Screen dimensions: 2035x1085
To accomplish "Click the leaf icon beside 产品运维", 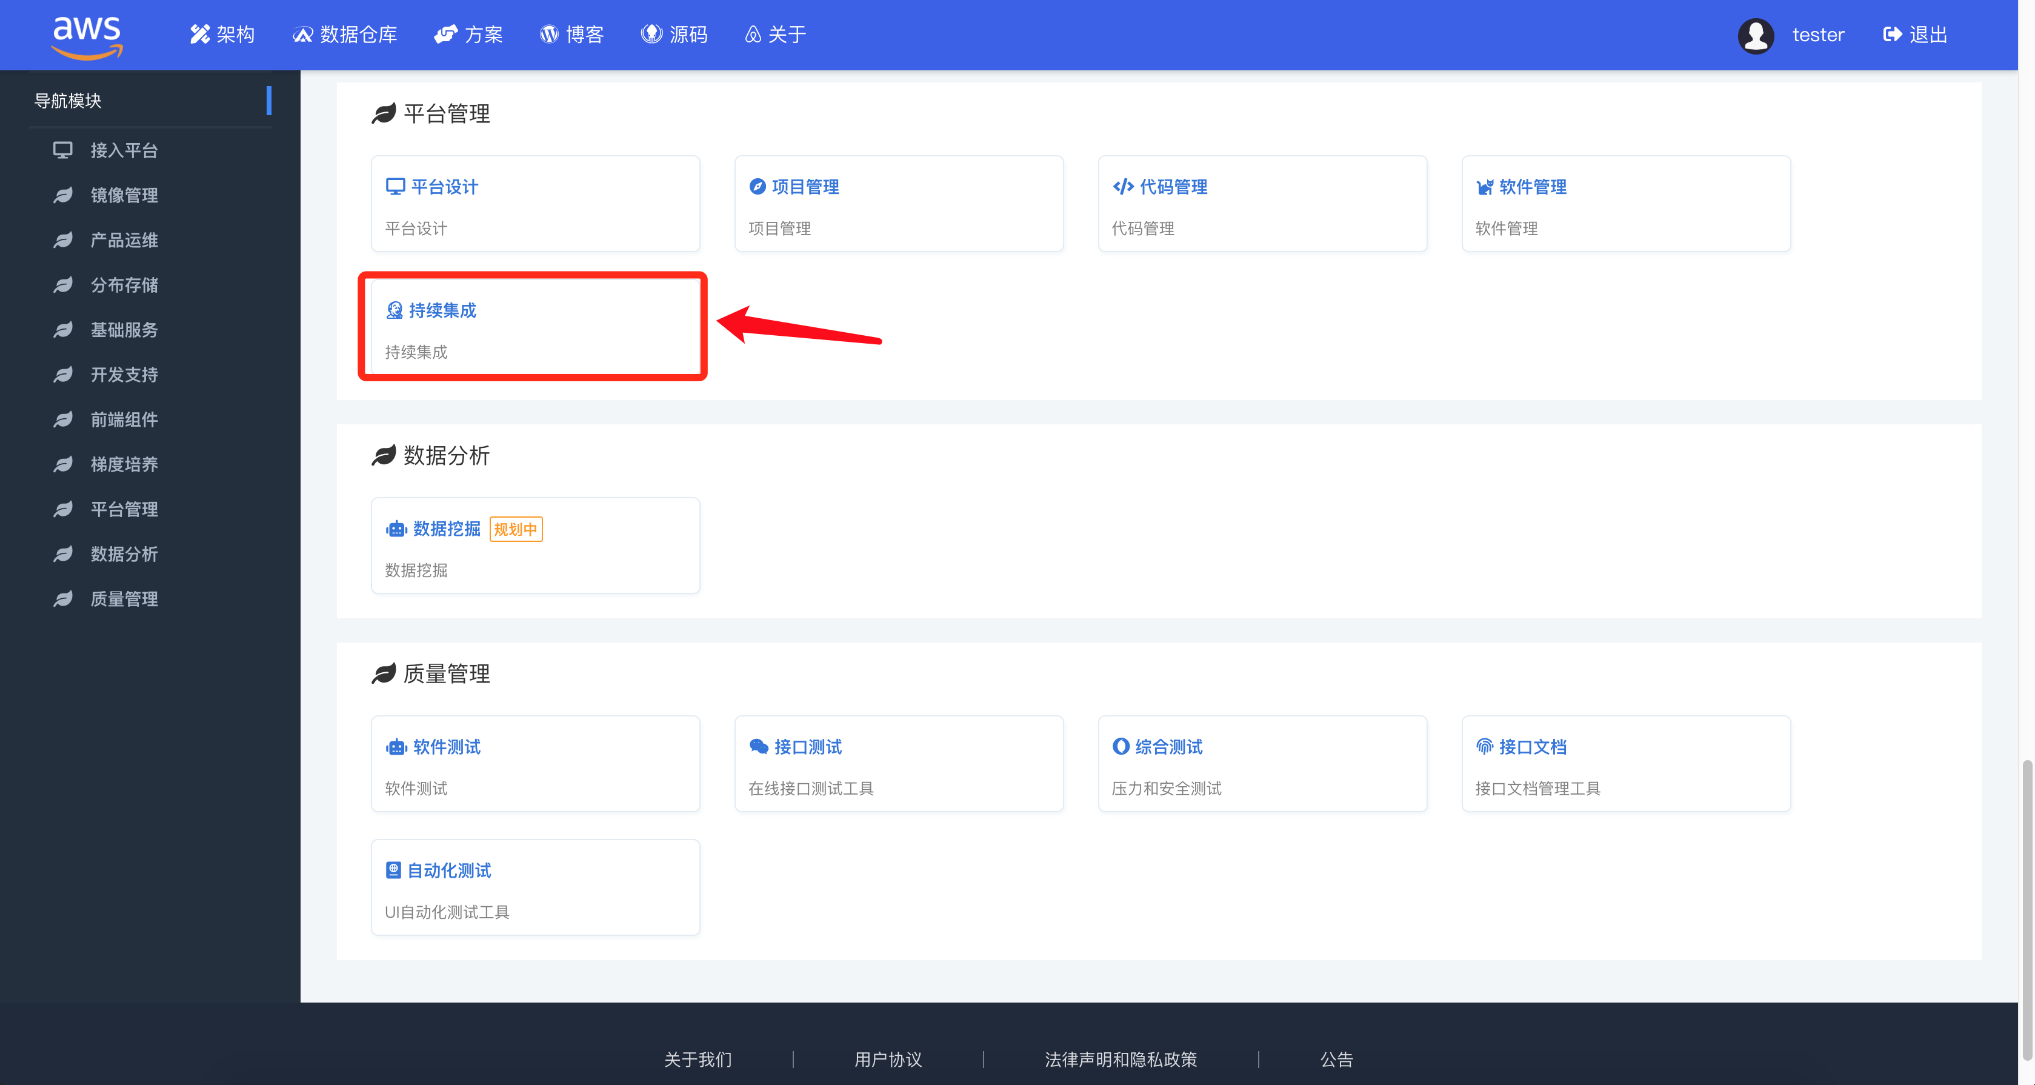I will coord(63,240).
